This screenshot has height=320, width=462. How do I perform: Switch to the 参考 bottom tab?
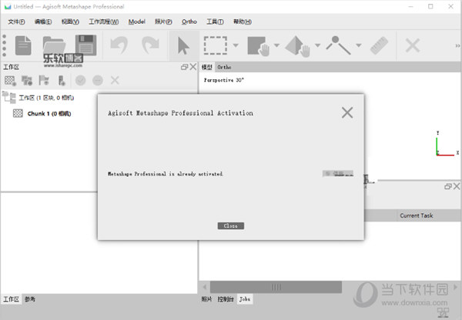pyautogui.click(x=30, y=299)
